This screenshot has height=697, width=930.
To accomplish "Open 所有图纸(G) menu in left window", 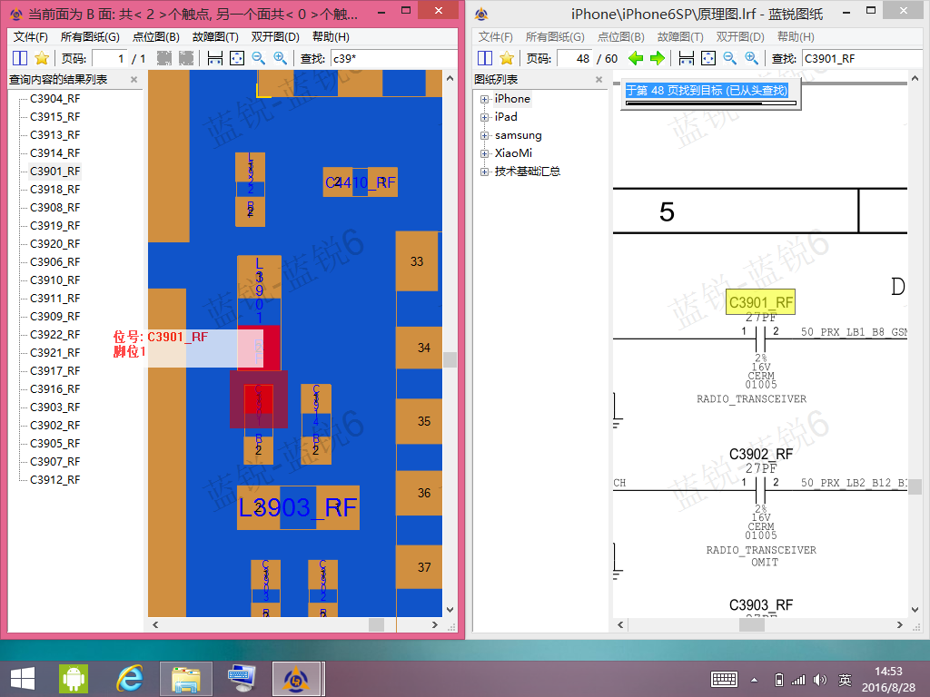I will coord(90,36).
